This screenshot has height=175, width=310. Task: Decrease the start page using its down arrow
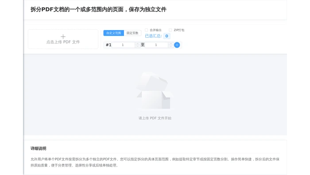click(138, 46)
